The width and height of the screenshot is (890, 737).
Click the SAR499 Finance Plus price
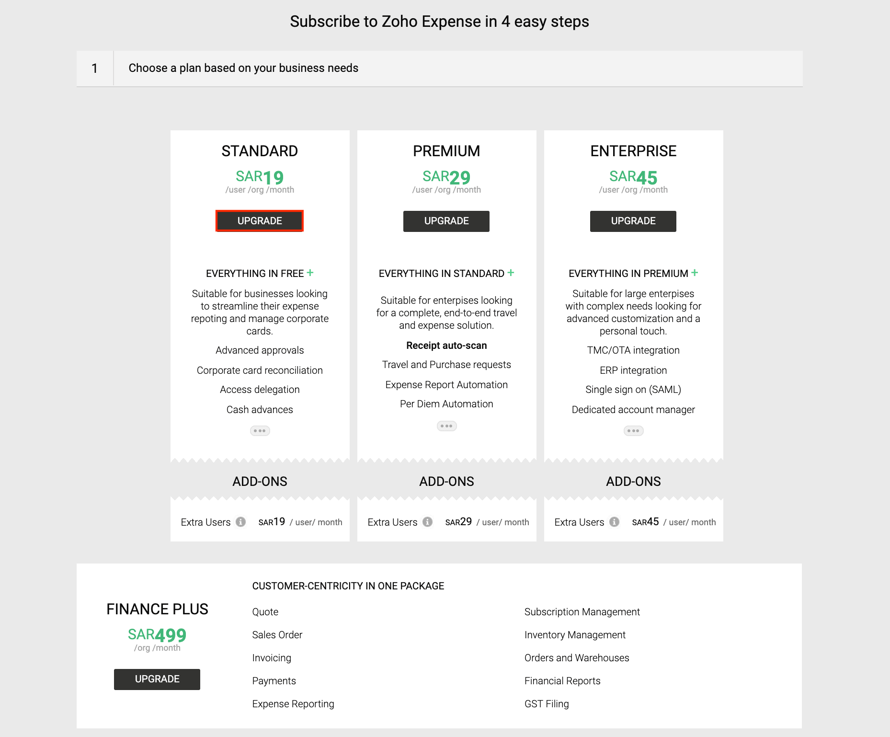click(x=157, y=634)
